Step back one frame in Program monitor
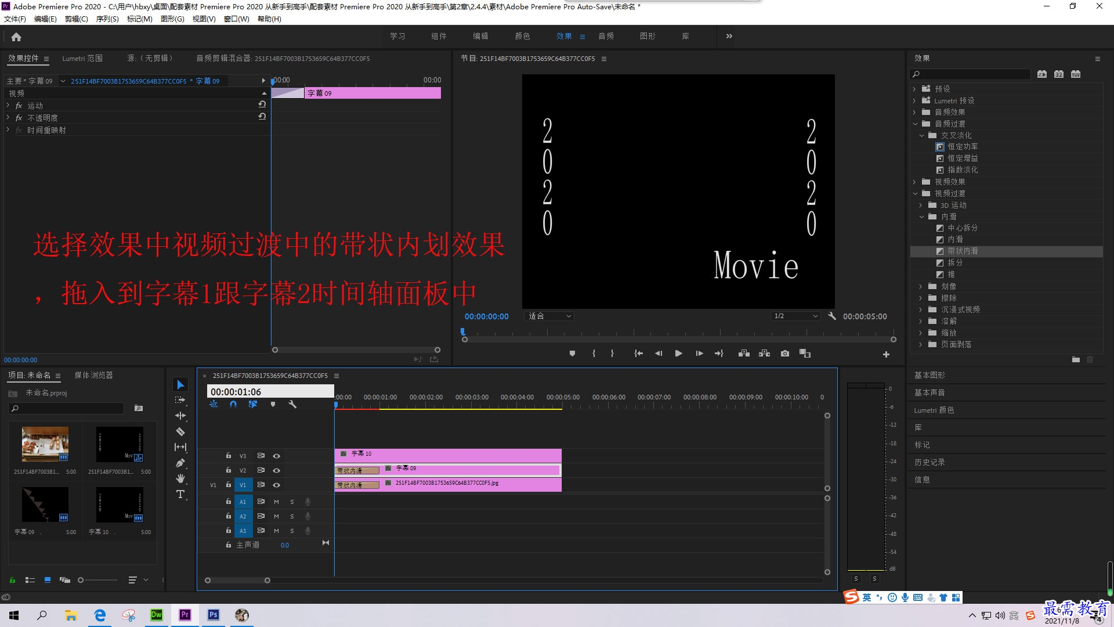The width and height of the screenshot is (1114, 627). (659, 354)
